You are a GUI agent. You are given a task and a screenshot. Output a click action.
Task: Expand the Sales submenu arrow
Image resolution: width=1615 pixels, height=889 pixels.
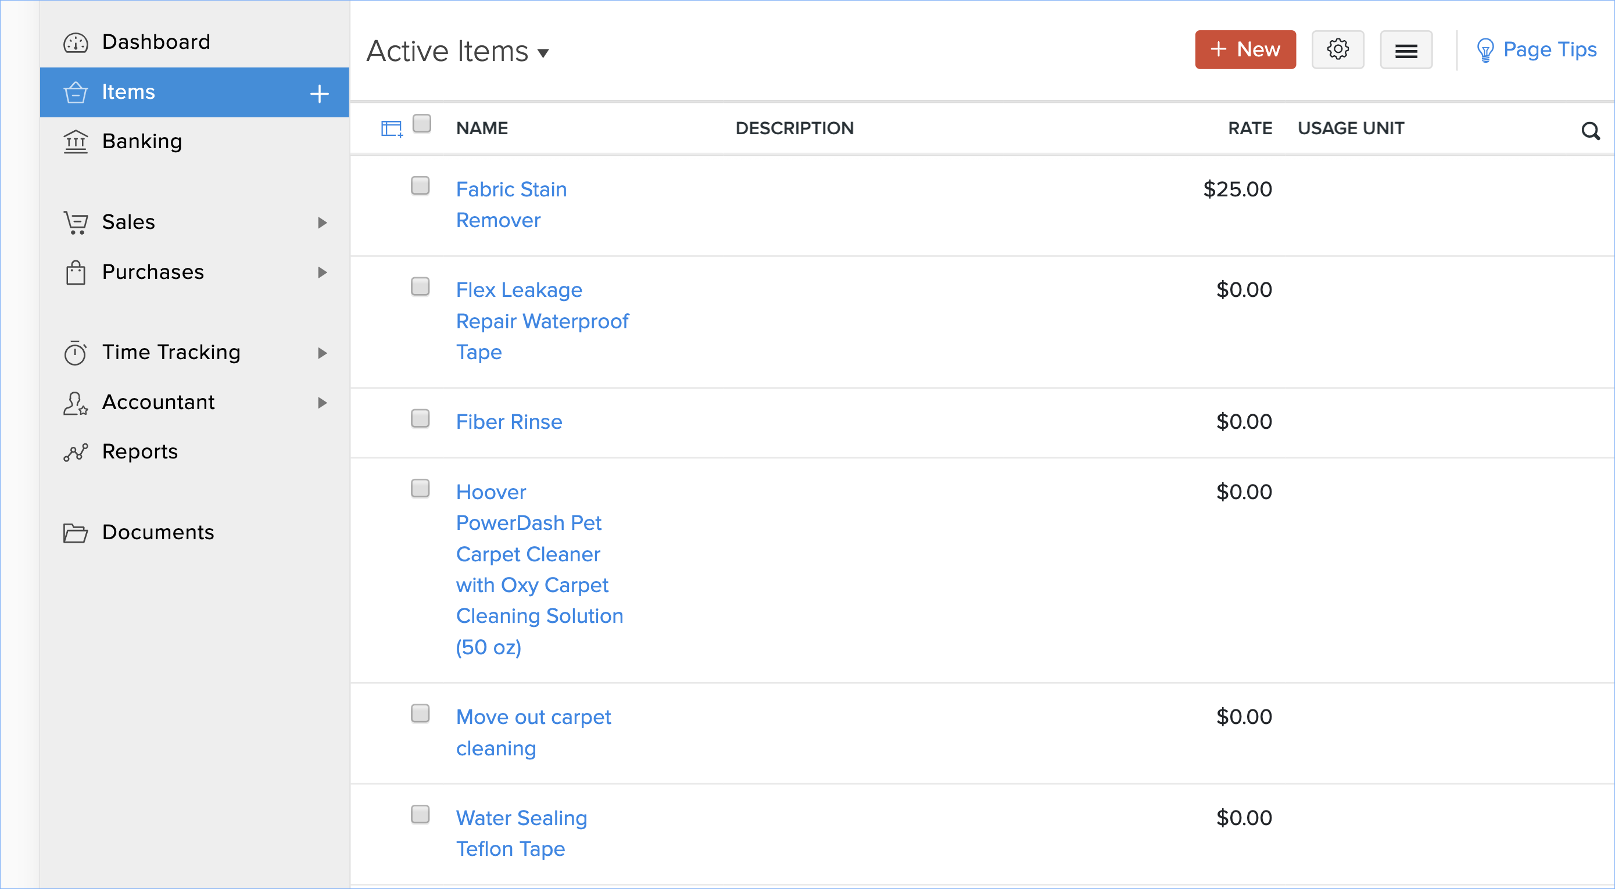click(x=323, y=223)
